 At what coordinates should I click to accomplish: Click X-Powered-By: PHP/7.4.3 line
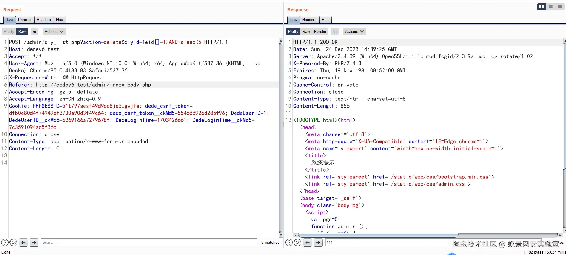point(327,64)
